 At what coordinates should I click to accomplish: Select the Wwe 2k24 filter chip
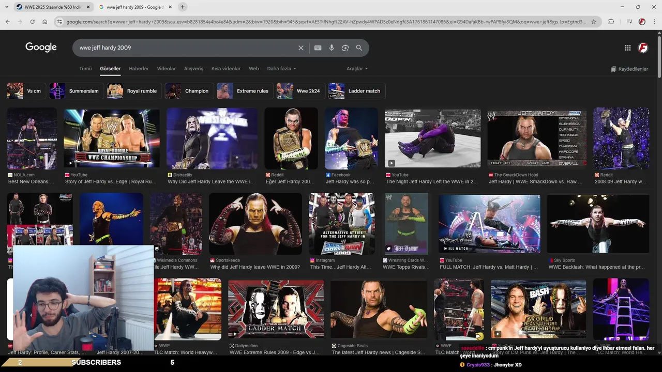pos(300,91)
